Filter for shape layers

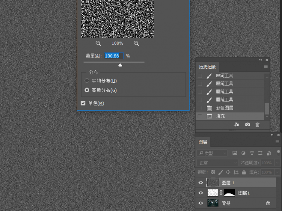(260, 153)
